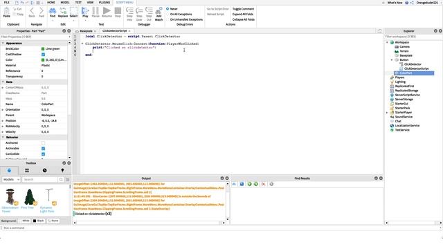This screenshot has height=249, width=443.
Task: Click blue save icon in Find Results toolbar
Action: tap(242, 184)
